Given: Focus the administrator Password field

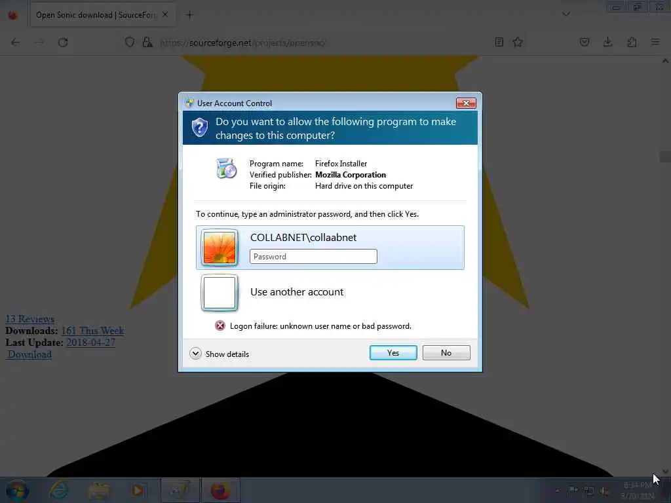Looking at the screenshot, I should click(x=313, y=257).
